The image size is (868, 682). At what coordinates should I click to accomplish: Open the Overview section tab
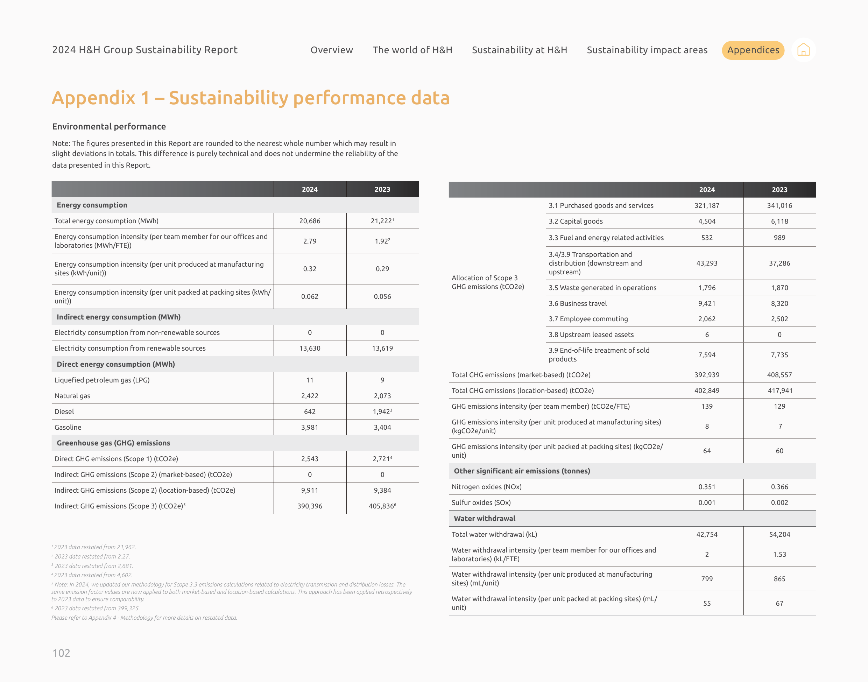coord(331,50)
